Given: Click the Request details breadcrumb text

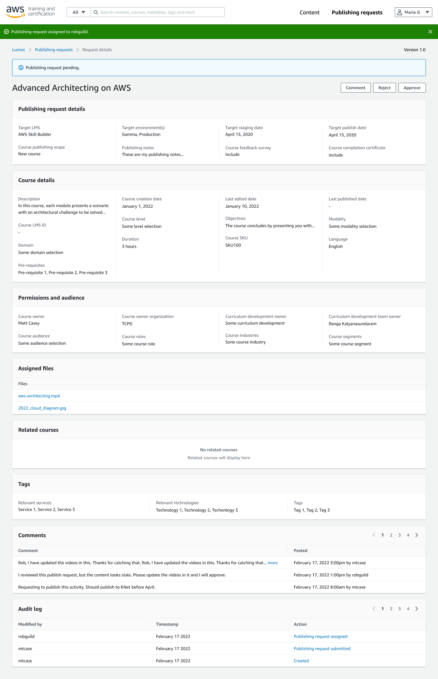Looking at the screenshot, I should (97, 50).
